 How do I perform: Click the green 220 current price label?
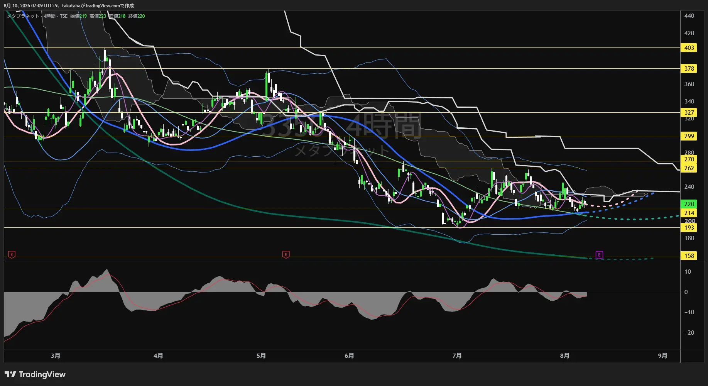[689, 204]
